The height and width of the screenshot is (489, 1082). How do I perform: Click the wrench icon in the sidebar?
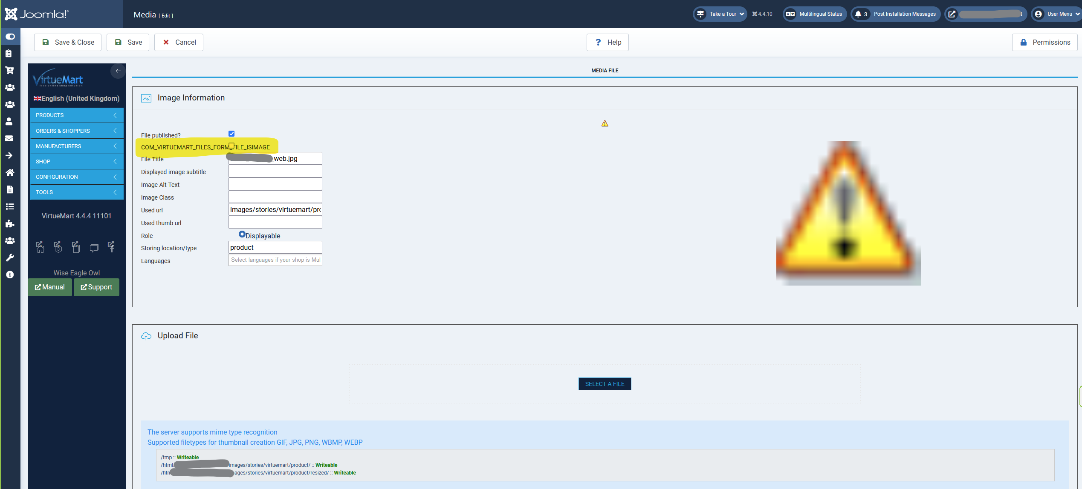tap(9, 257)
